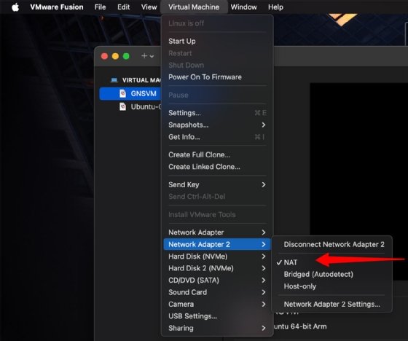The width and height of the screenshot is (408, 341).
Task: Select Create Linked Clone...
Action: (217, 167)
